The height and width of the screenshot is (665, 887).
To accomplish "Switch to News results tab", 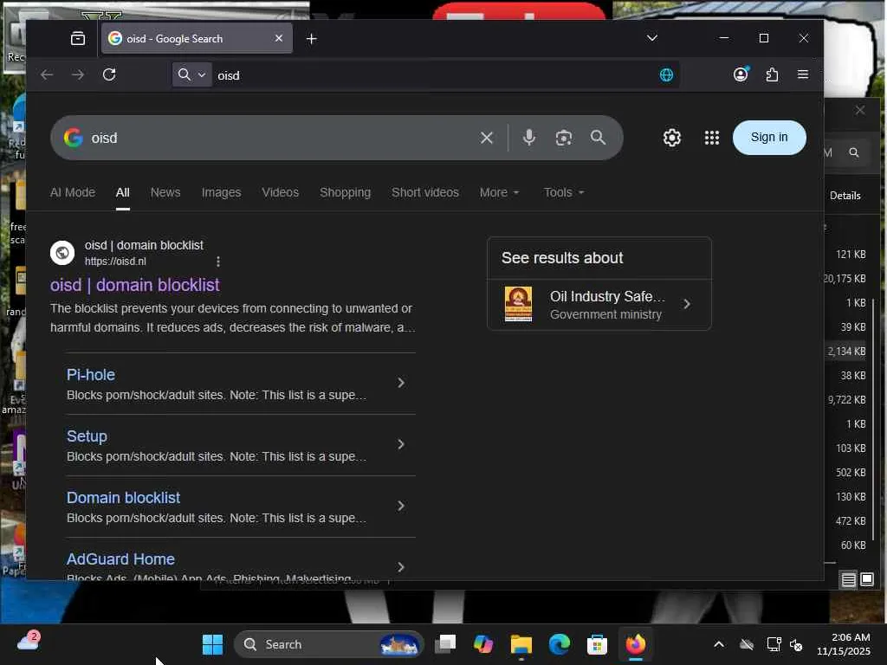I will click(x=165, y=192).
